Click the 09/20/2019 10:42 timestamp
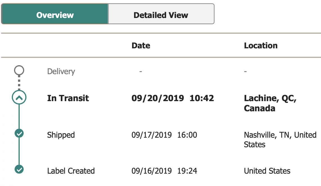This screenshot has width=321, height=186. [x=173, y=98]
